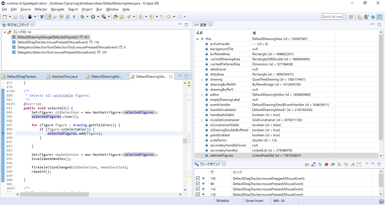Screen dimensions: 385x205
Task: Click the Quick Access search field
Action: pyautogui.click(x=332, y=17)
